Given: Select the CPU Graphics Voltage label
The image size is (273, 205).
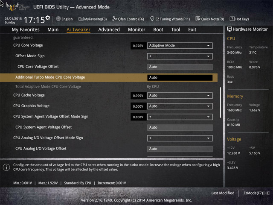Looking at the screenshot, I should tap(31, 105).
